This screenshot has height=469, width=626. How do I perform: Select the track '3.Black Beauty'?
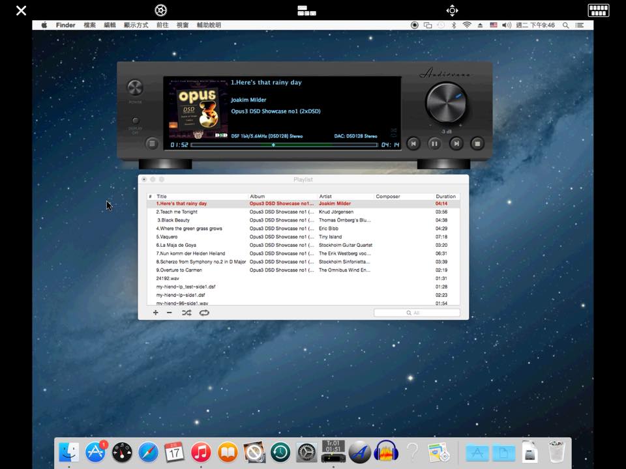pos(303,220)
